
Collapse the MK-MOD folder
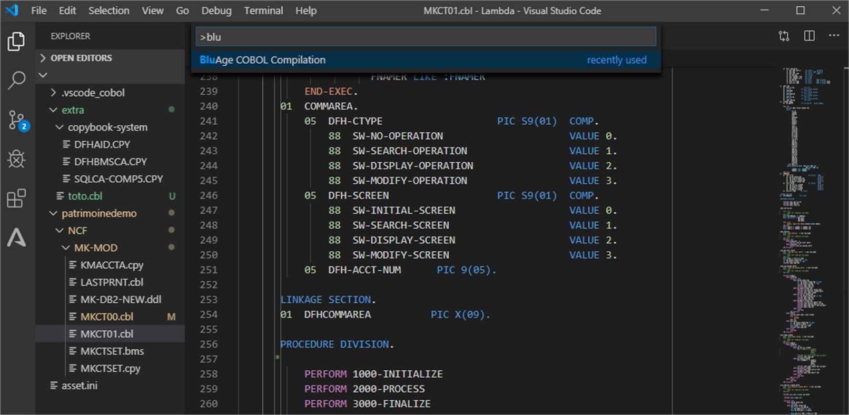(x=95, y=248)
